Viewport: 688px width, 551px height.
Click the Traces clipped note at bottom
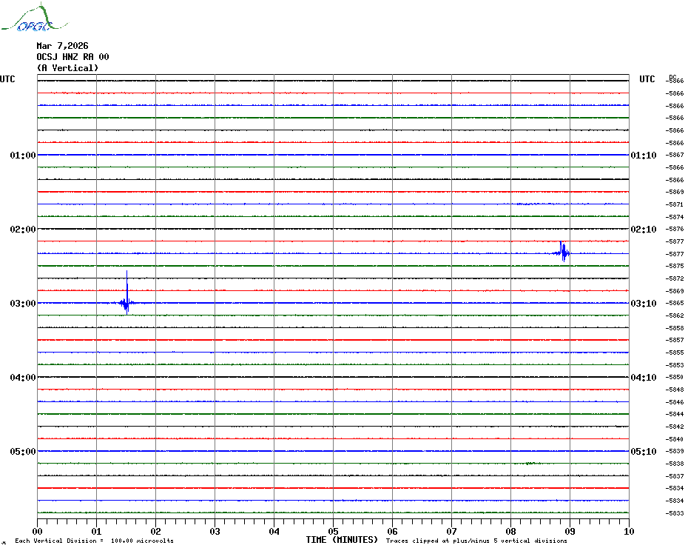tap(476, 541)
